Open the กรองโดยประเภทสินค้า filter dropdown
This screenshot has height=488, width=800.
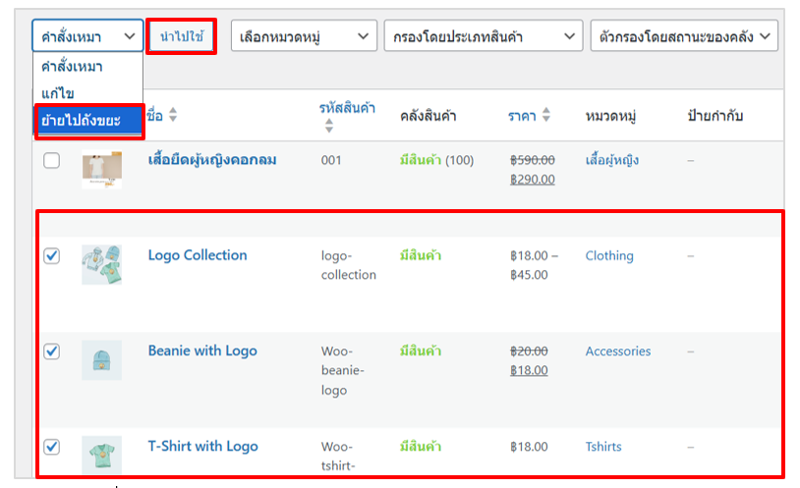[484, 37]
